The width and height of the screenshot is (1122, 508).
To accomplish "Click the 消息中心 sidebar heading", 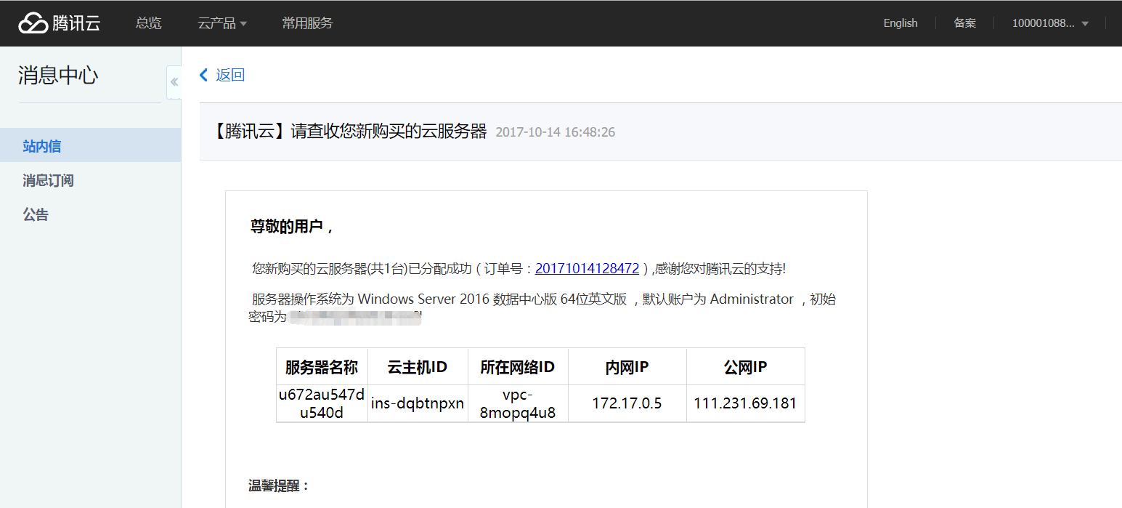I will coord(58,75).
